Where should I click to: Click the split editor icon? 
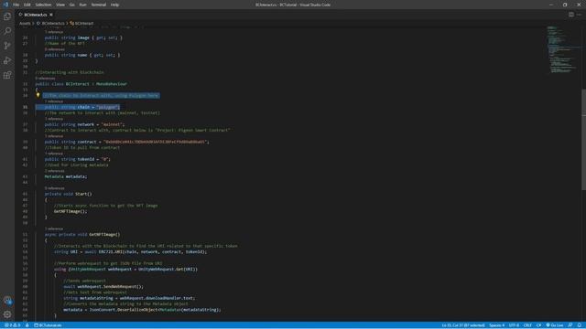571,15
